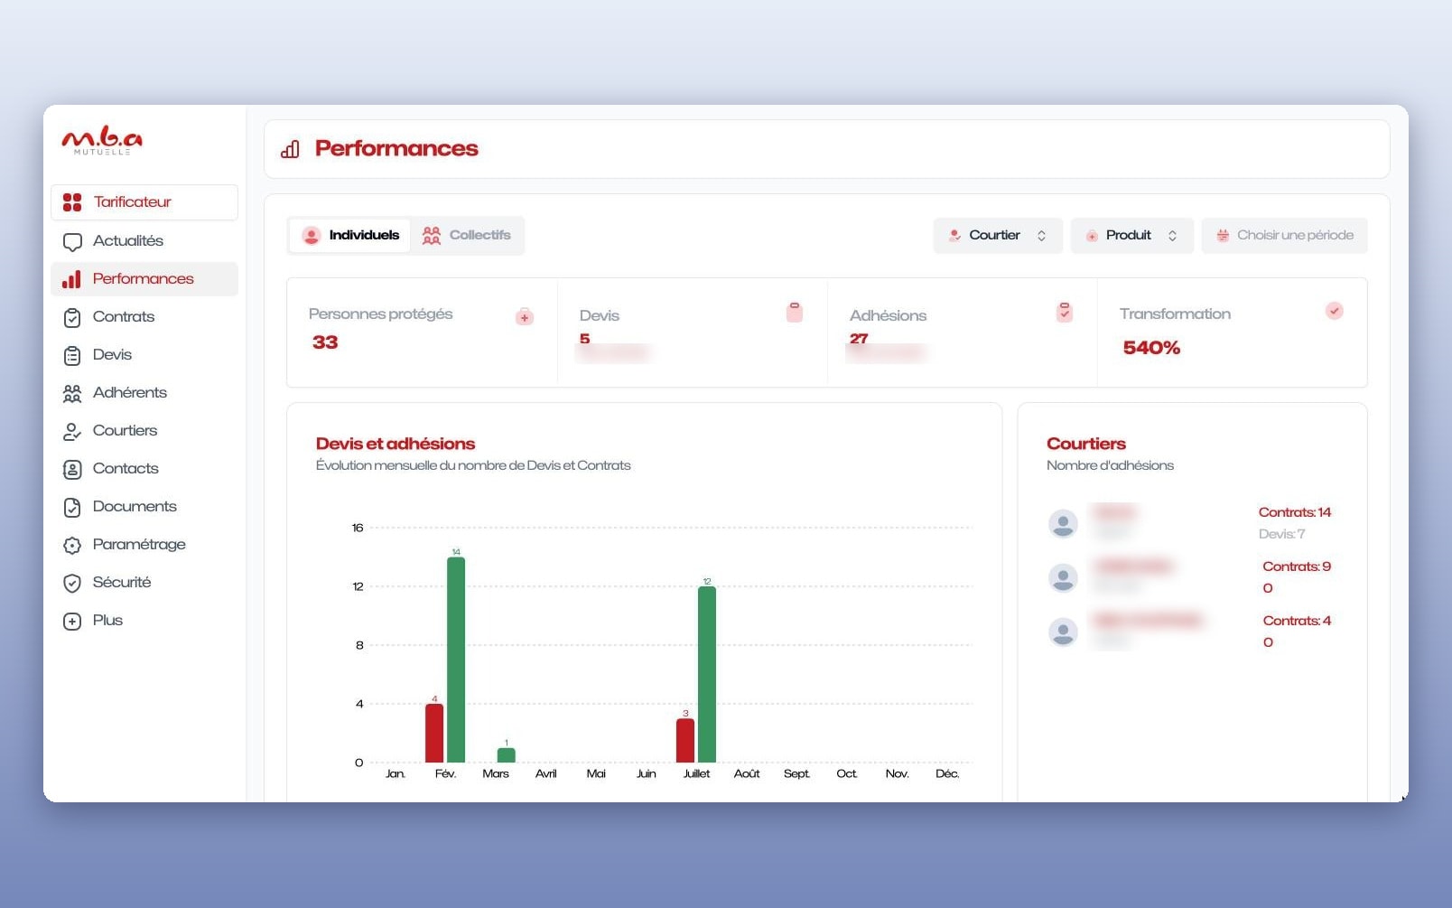Expand the Produit filter dropdown
This screenshot has height=908, width=1452.
tap(1132, 236)
